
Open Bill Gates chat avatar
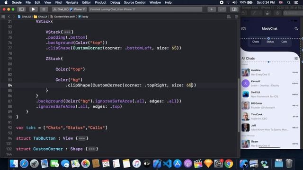click(x=245, y=105)
